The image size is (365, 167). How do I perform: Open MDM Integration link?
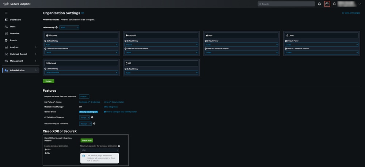tap(111, 107)
